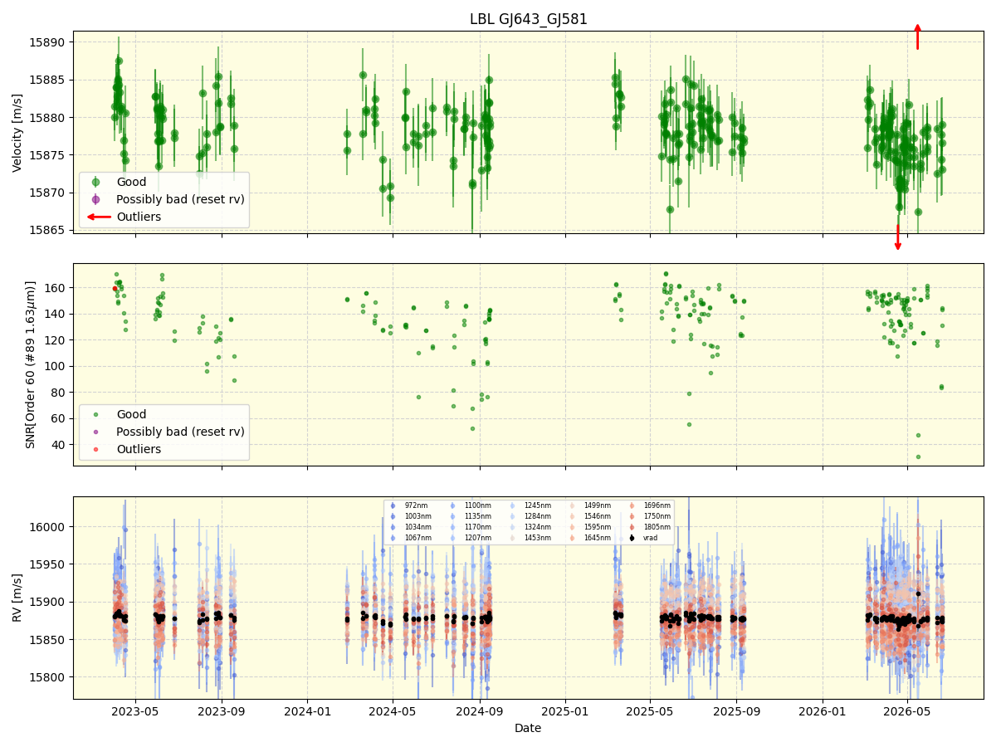Screen dimensions: 996x747
Task: Click the 1170nm legend entry
Action: pos(471,527)
